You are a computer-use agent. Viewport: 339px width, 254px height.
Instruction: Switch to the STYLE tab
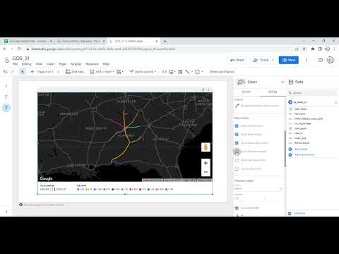tap(273, 92)
